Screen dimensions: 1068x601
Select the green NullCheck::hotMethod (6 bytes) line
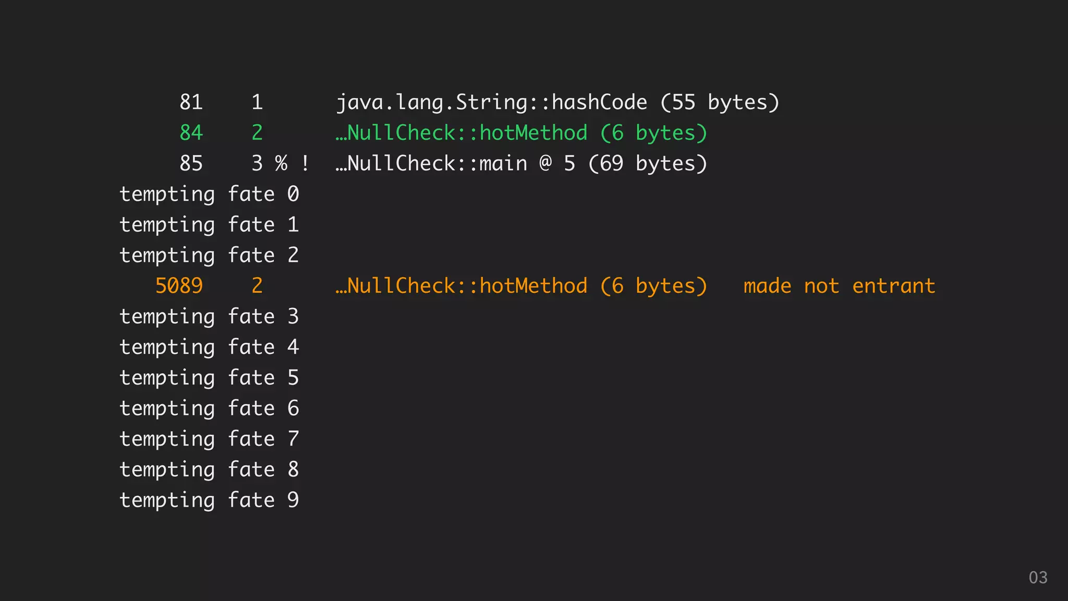click(x=521, y=133)
